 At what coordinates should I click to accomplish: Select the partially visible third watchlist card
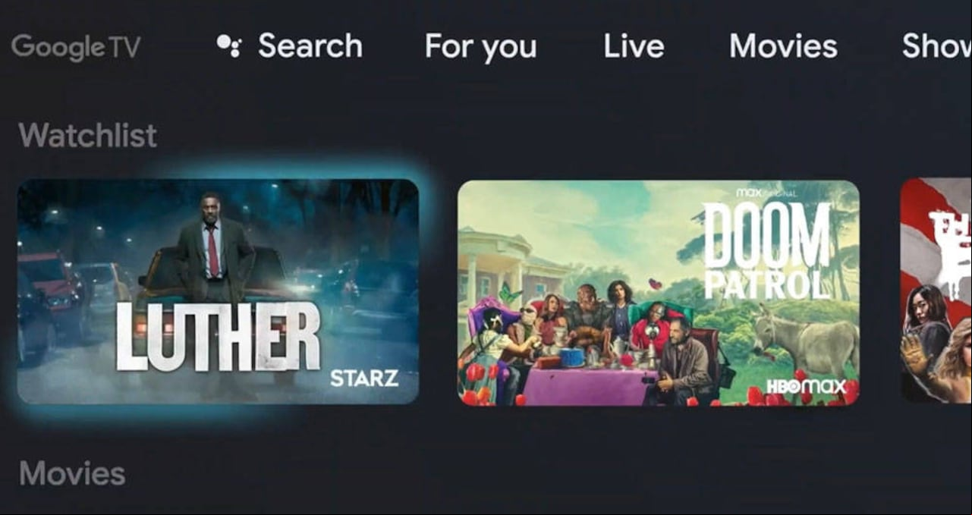[x=936, y=290]
